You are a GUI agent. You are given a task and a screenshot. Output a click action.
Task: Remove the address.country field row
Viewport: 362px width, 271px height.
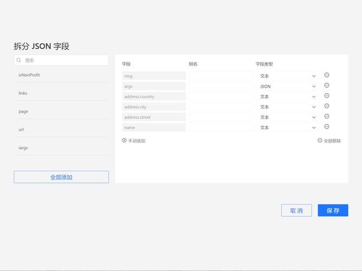point(327,96)
